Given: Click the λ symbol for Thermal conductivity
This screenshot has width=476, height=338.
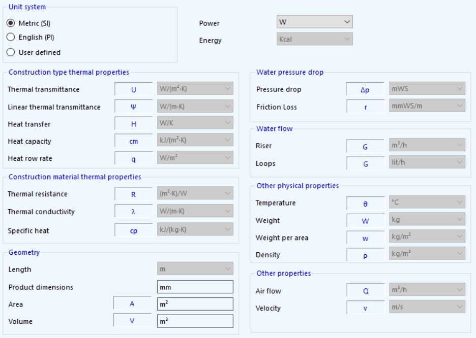Looking at the screenshot, I should point(133,212).
